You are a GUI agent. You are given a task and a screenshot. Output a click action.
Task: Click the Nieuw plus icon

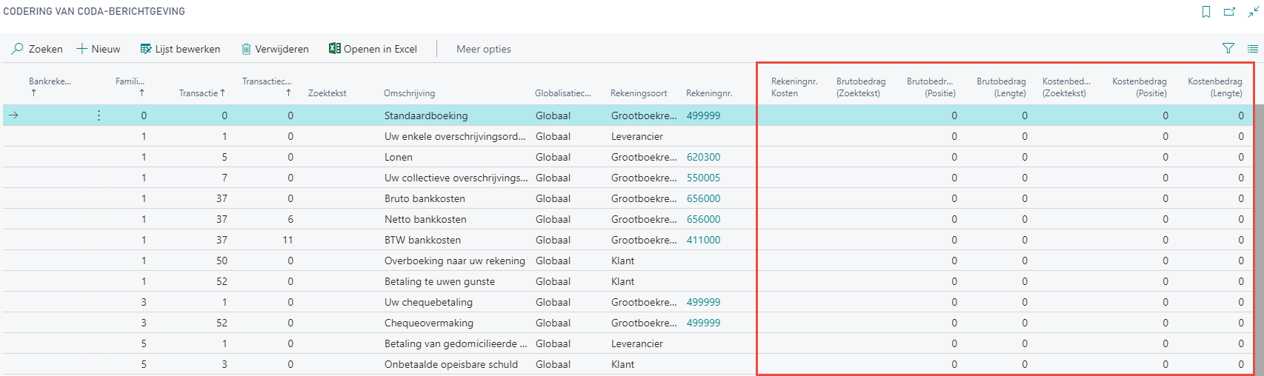coord(82,49)
